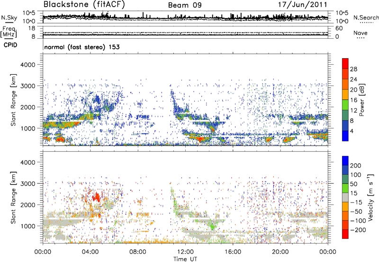This screenshot has height=262, width=379.
Task: Click the red bottom of the velocity colorbar
Action: 345,234
